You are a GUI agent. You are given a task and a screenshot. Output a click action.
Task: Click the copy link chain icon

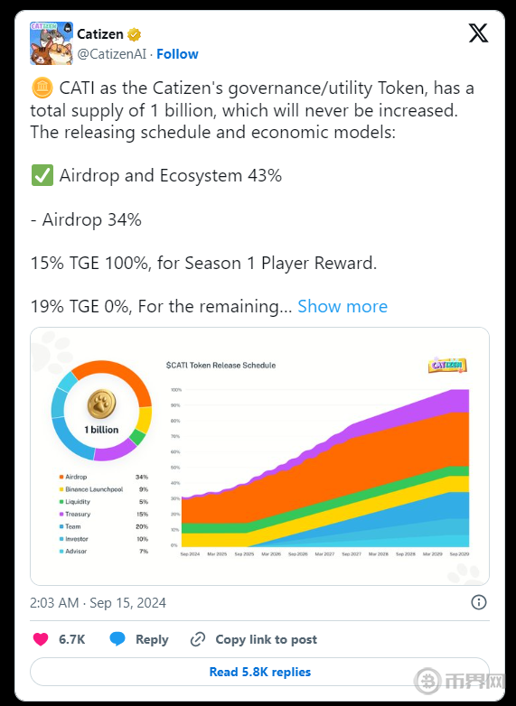coord(198,639)
